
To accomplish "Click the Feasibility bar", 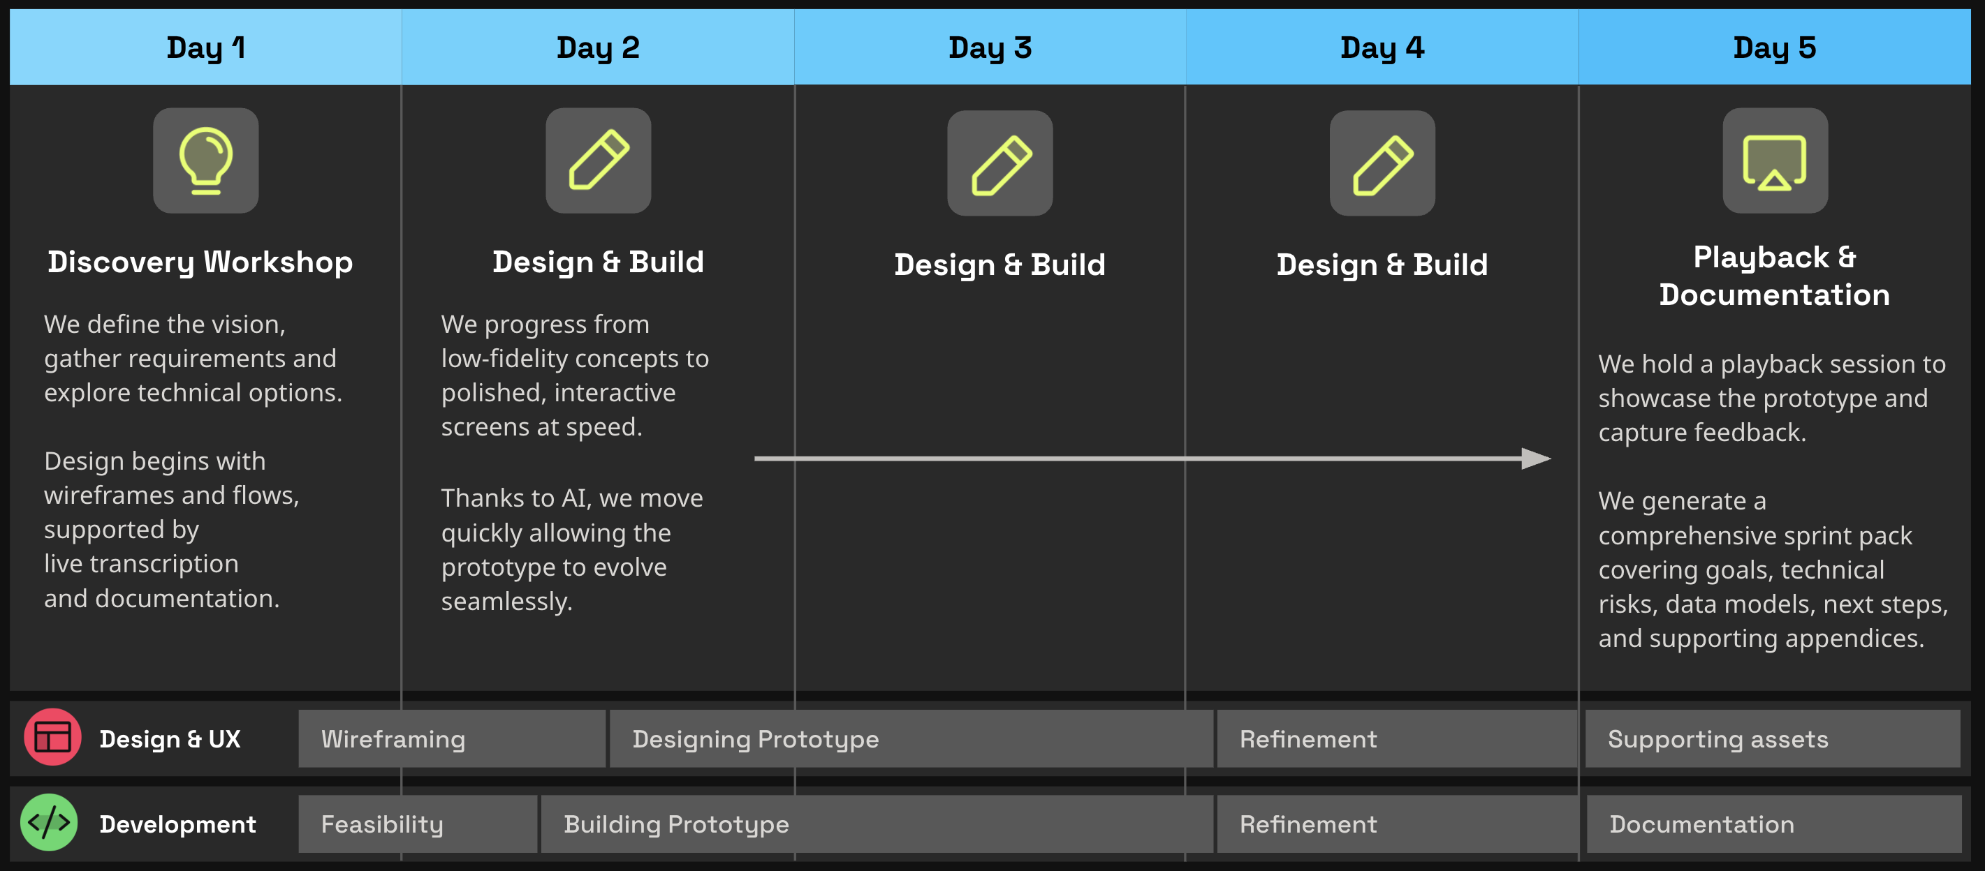I will coord(418,824).
